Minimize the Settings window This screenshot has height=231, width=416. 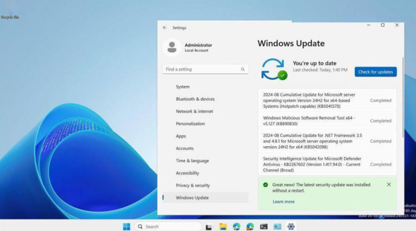pos(369,25)
